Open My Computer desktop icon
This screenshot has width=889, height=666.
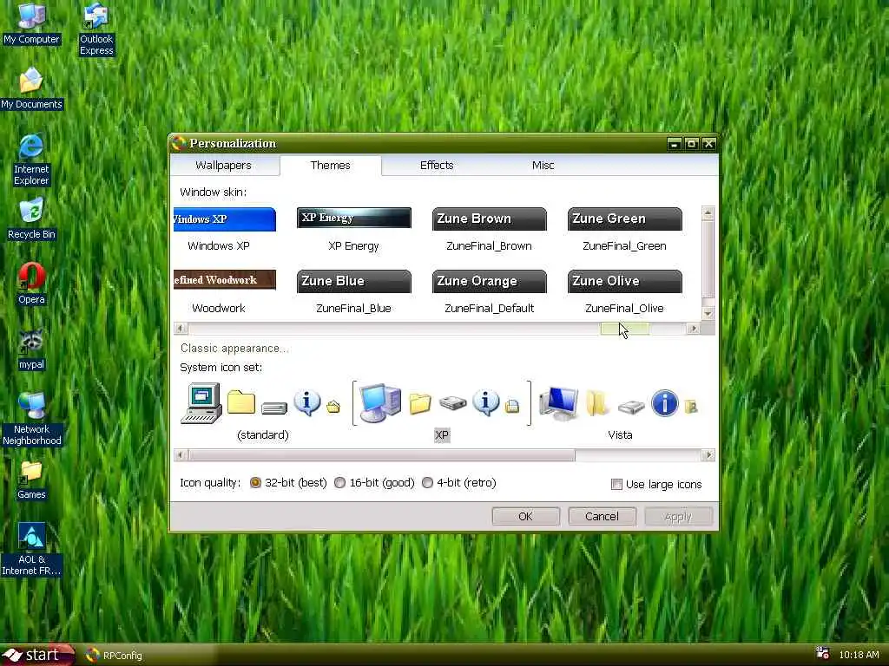coord(31,23)
